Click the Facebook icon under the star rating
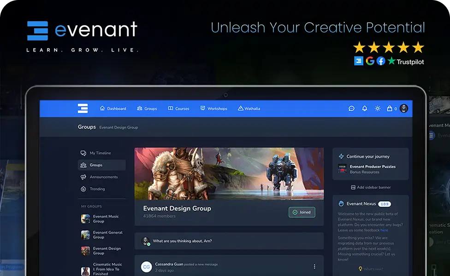 pyautogui.click(x=381, y=61)
